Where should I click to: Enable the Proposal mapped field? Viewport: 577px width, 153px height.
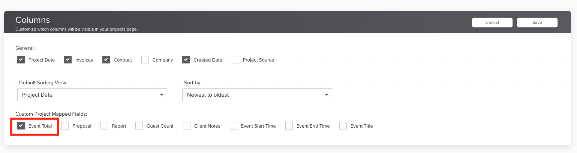(x=65, y=126)
